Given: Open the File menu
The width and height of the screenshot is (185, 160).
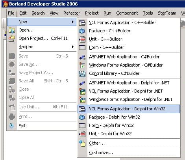Looking at the screenshot, I should click(x=11, y=13).
